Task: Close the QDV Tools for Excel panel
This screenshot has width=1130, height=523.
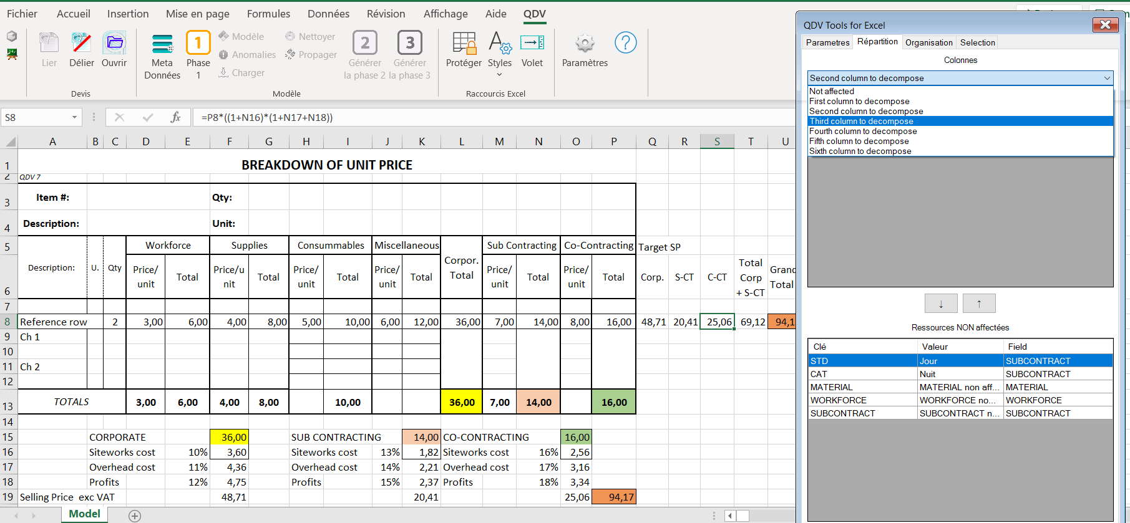Action: (1105, 24)
